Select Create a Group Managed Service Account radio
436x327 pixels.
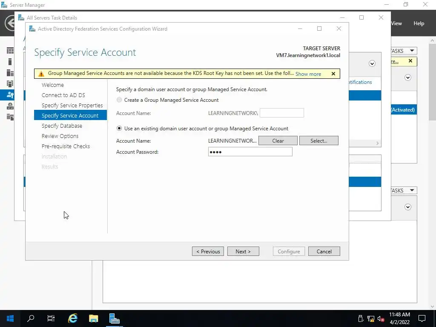tap(119, 100)
